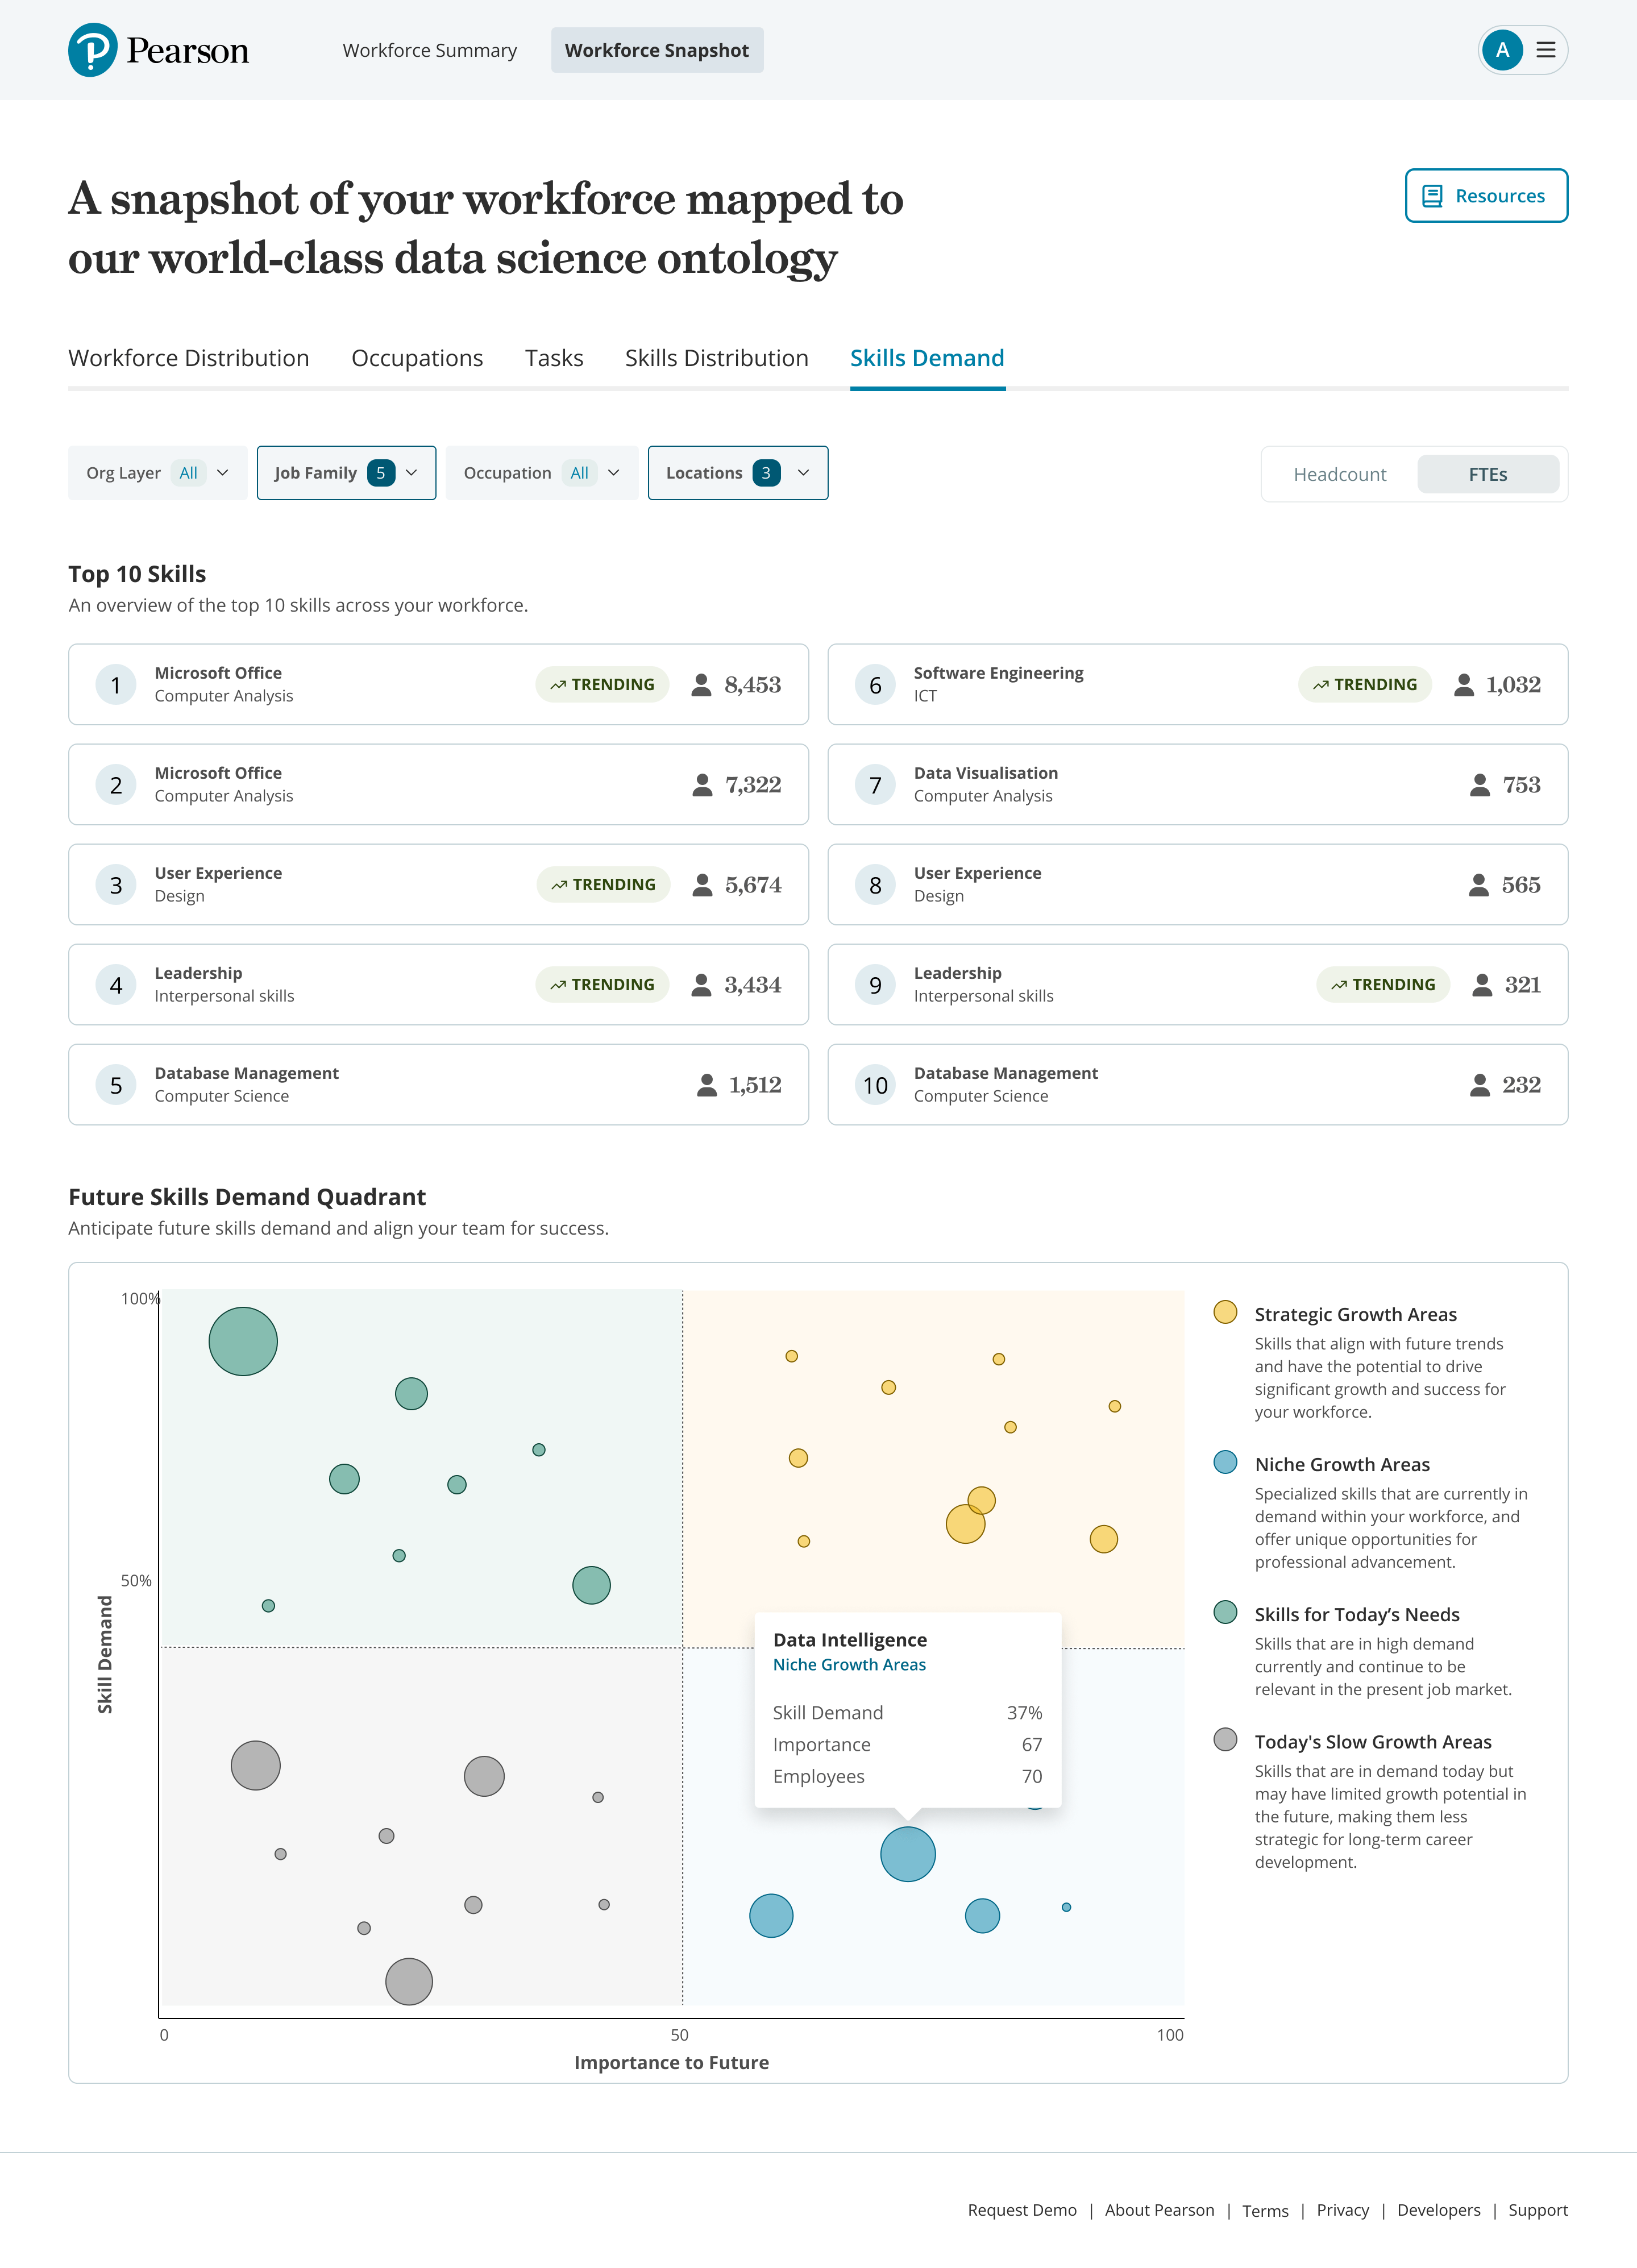The height and width of the screenshot is (2268, 1637).
Task: Click person icon next to 753
Action: (1479, 785)
